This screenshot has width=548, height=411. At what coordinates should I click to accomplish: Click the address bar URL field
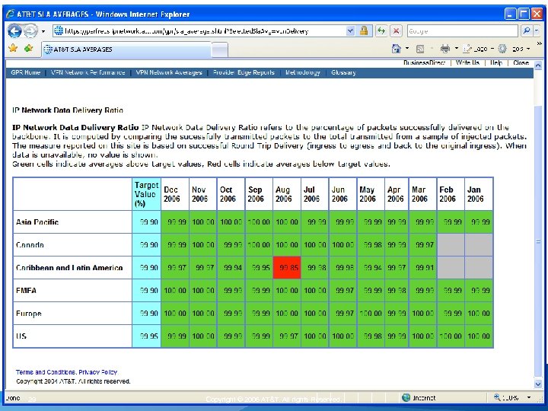click(205, 31)
